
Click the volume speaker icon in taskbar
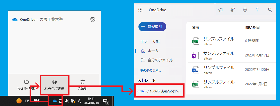click(67, 101)
